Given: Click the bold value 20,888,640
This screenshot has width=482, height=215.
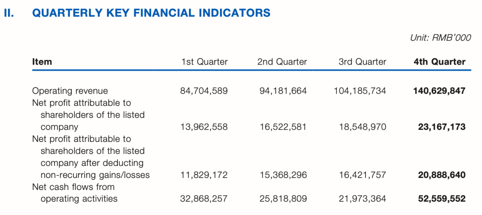Looking at the screenshot, I should [441, 175].
